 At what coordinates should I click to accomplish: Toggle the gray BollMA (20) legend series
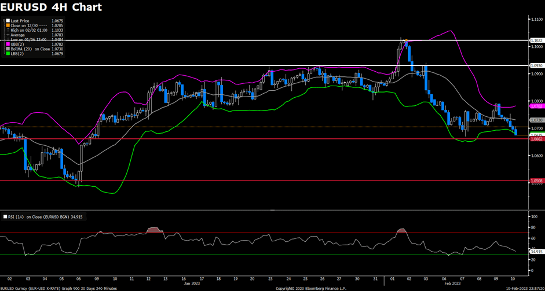[8, 49]
